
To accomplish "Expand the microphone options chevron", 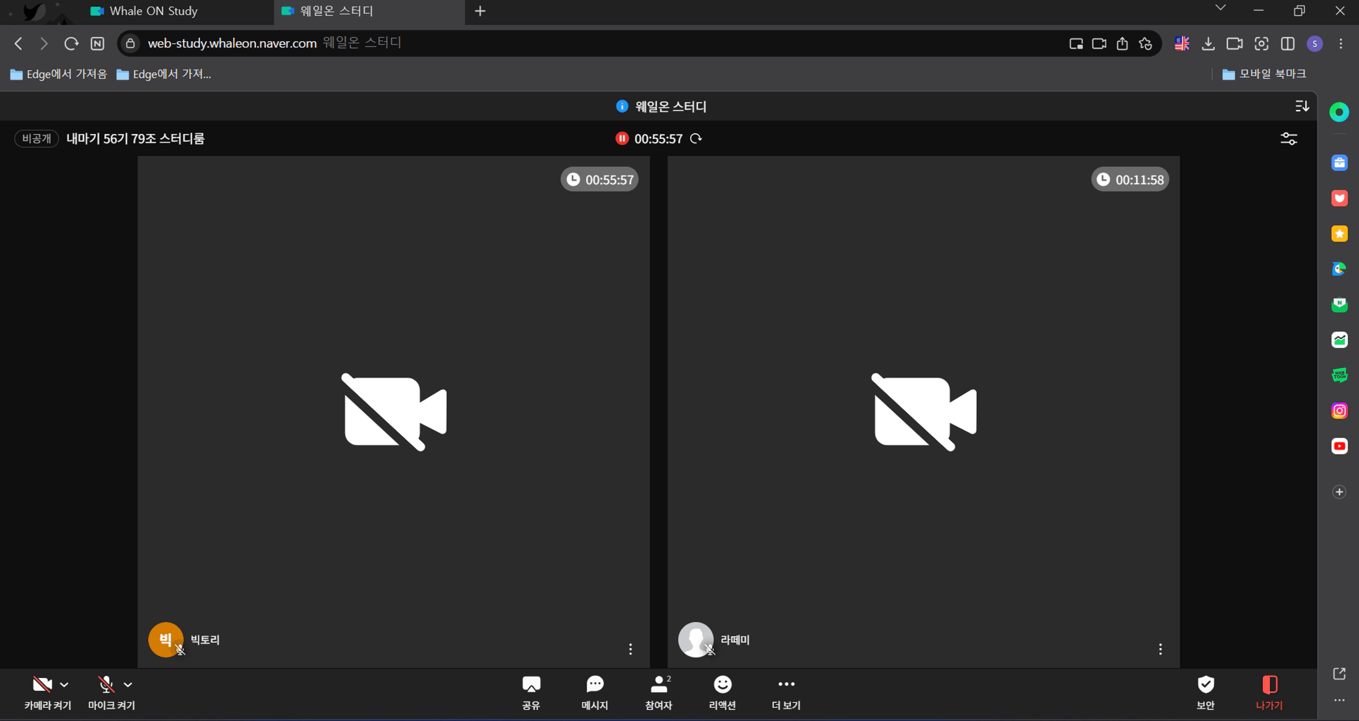I will (128, 685).
